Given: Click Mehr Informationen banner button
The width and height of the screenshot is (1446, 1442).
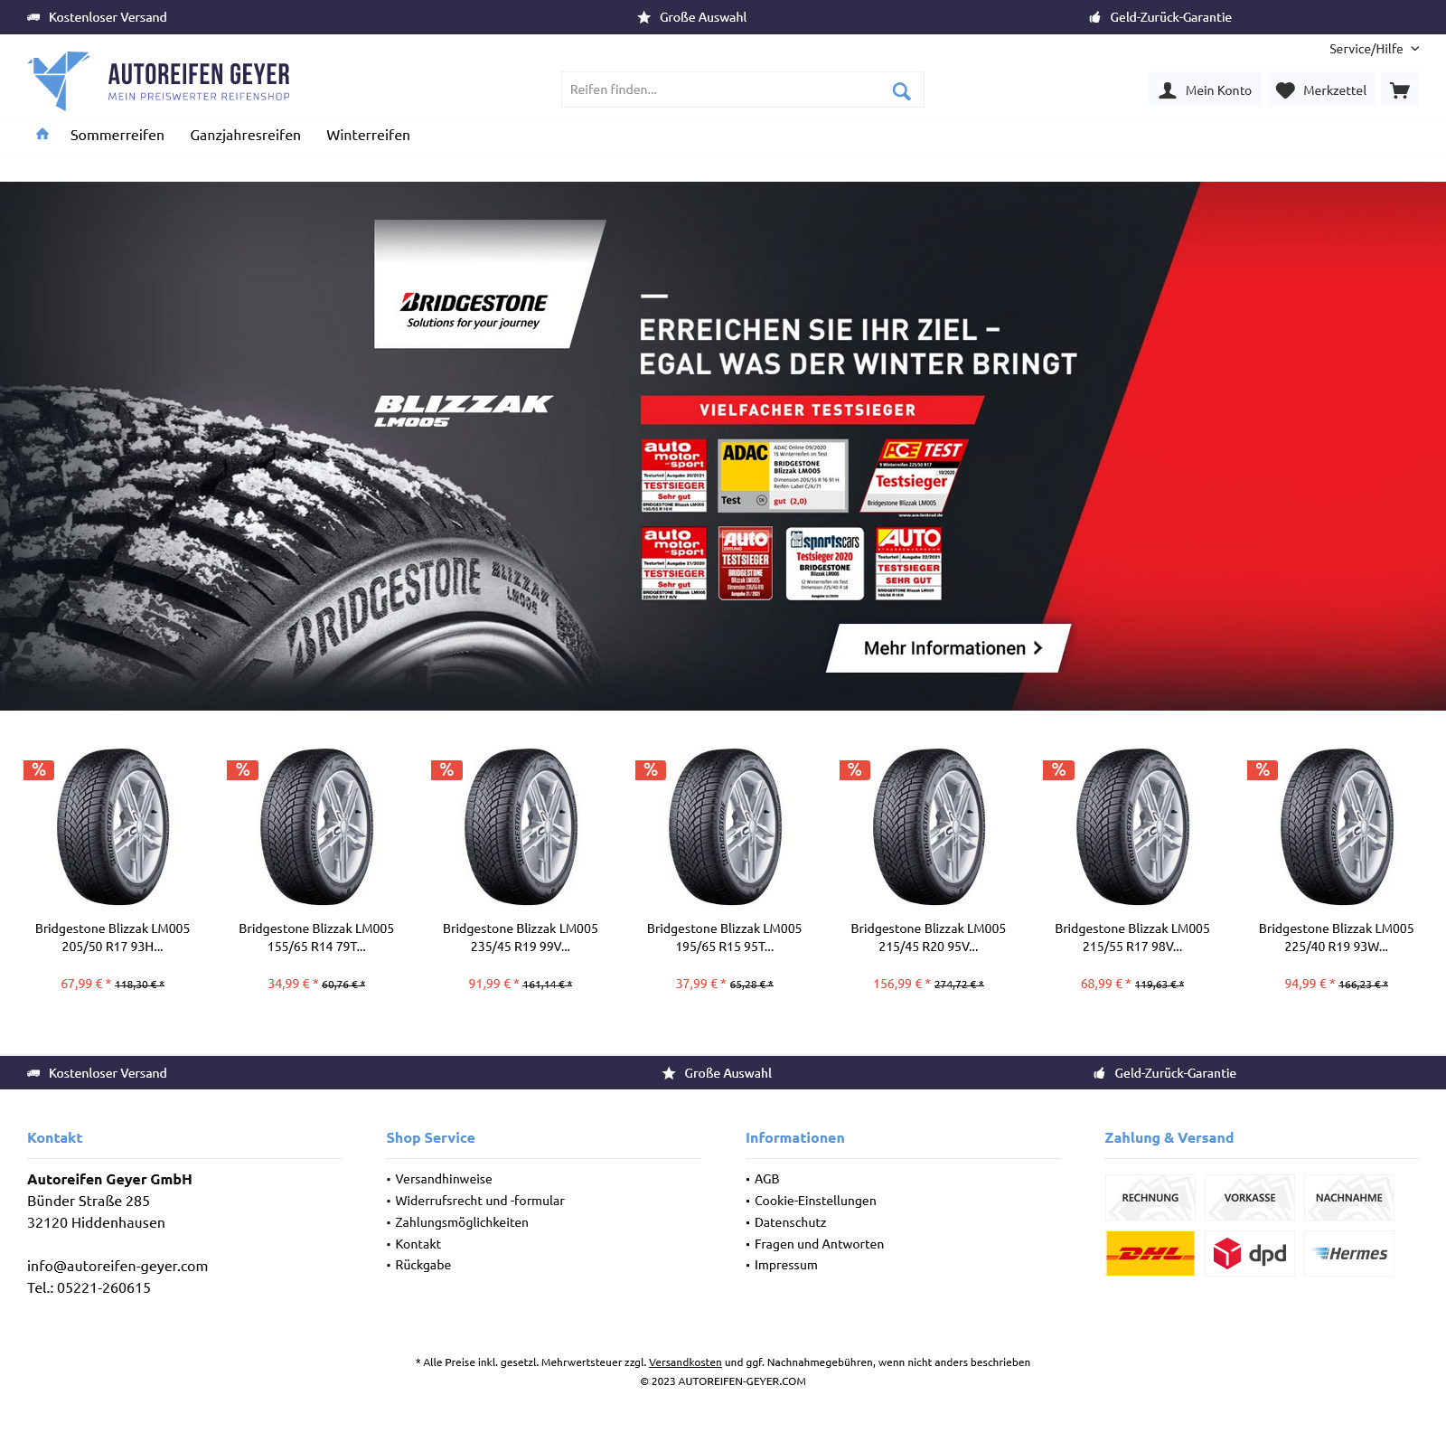Looking at the screenshot, I should (x=949, y=648).
